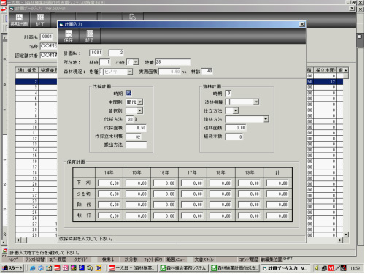Click the 枝打 19年 cell

[249, 216]
